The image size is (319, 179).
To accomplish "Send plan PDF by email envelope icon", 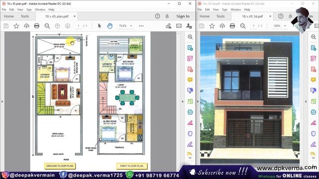I will pos(179,26).
